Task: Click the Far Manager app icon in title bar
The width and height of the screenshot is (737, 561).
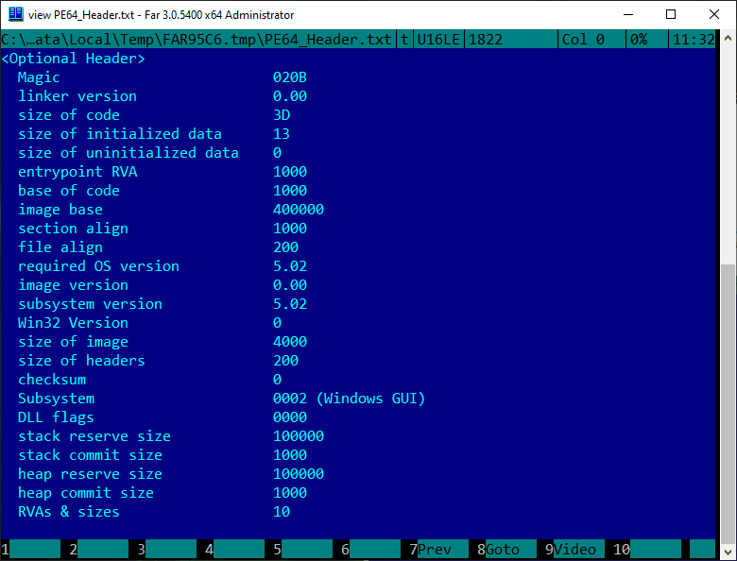Action: pyautogui.click(x=15, y=14)
